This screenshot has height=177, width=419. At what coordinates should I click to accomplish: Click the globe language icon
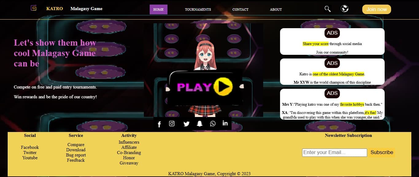344,9
